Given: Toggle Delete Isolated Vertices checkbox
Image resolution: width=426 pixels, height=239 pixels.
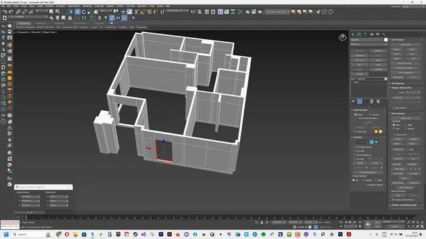Looking at the screenshot, I should (393, 200).
